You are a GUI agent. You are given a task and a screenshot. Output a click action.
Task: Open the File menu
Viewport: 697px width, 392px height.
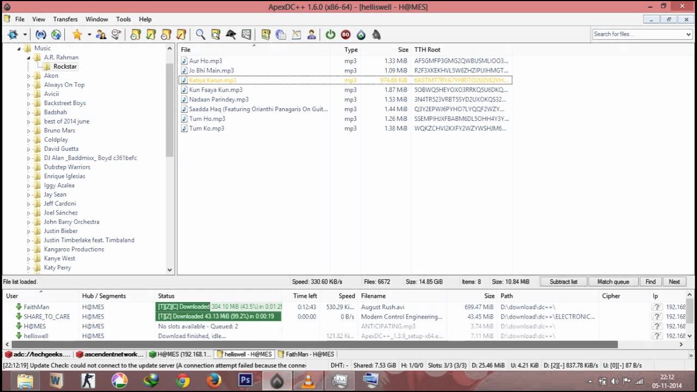pyautogui.click(x=20, y=19)
